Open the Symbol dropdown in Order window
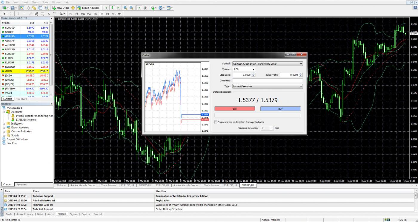Image resolution: width=418 pixels, height=222 pixels. click(x=301, y=63)
